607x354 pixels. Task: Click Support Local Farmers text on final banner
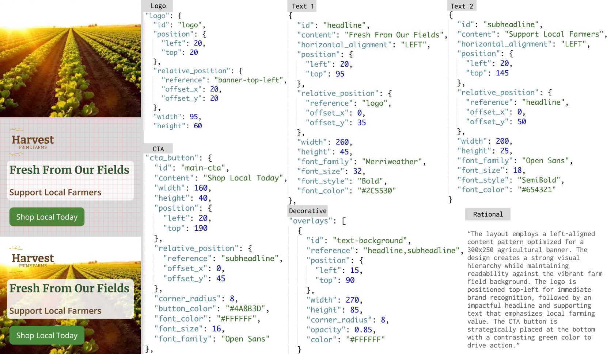coord(55,311)
